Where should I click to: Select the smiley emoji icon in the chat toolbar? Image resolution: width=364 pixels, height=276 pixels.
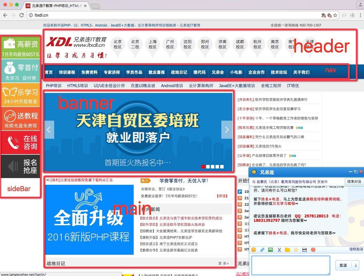pos(253,250)
